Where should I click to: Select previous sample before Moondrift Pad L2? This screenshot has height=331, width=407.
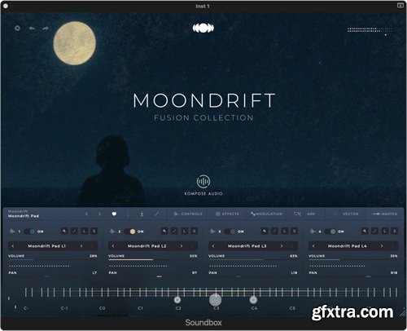click(113, 246)
